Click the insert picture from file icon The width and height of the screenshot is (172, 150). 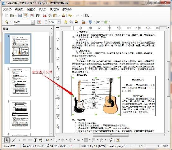click(118, 140)
